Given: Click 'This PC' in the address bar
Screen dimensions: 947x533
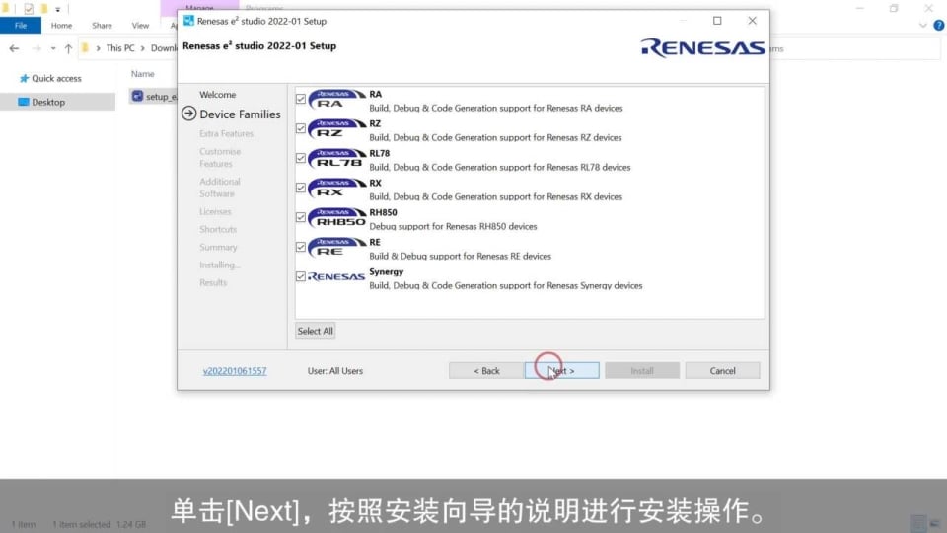Looking at the screenshot, I should (120, 48).
